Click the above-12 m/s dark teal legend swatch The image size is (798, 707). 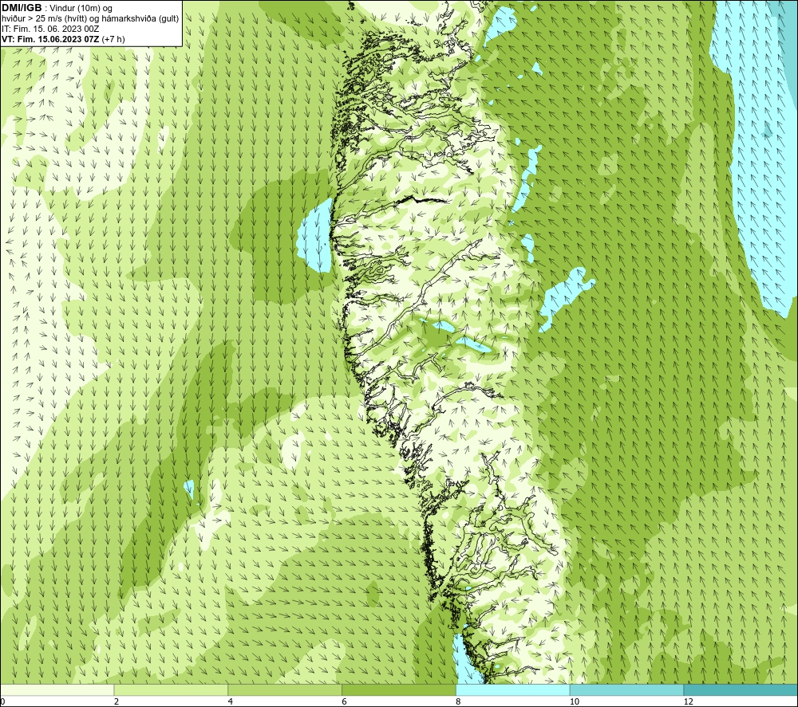point(741,689)
